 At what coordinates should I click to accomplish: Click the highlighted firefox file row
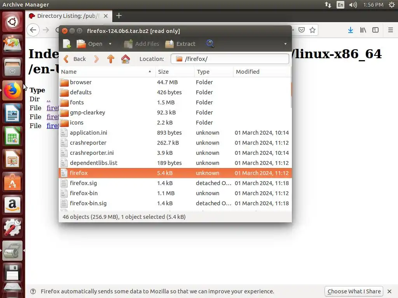[175, 173]
